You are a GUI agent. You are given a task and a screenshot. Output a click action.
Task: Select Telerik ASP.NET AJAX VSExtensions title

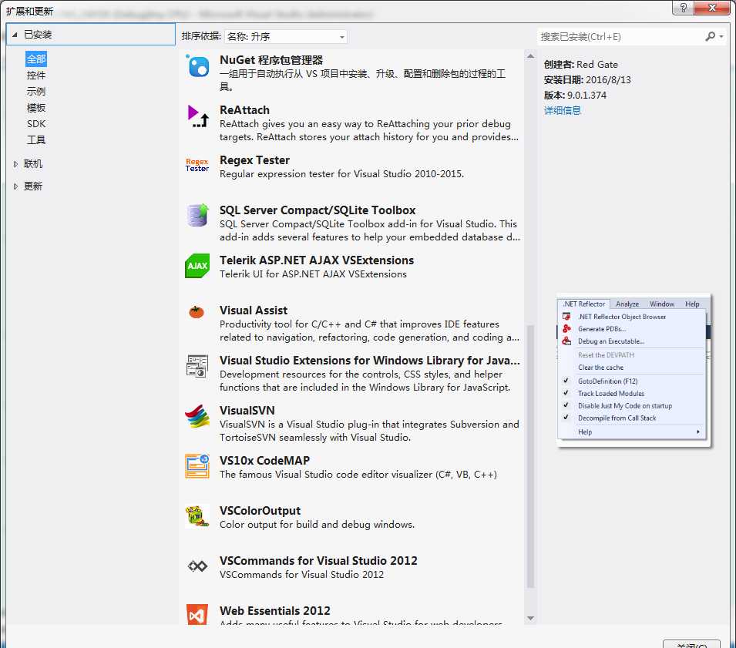coord(317,260)
